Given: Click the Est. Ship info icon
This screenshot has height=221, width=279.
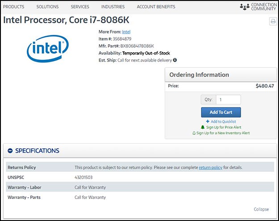Looking at the screenshot, I should click(x=175, y=60).
